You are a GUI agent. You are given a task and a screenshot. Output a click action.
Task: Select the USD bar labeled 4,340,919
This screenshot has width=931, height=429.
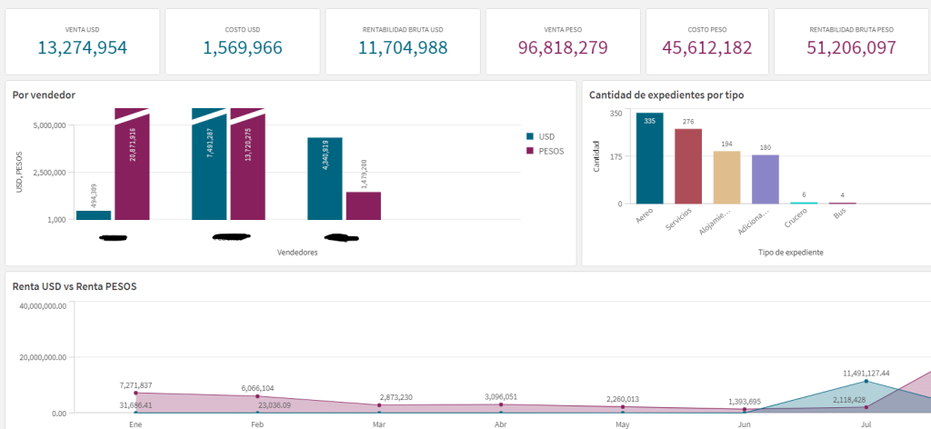click(x=325, y=179)
